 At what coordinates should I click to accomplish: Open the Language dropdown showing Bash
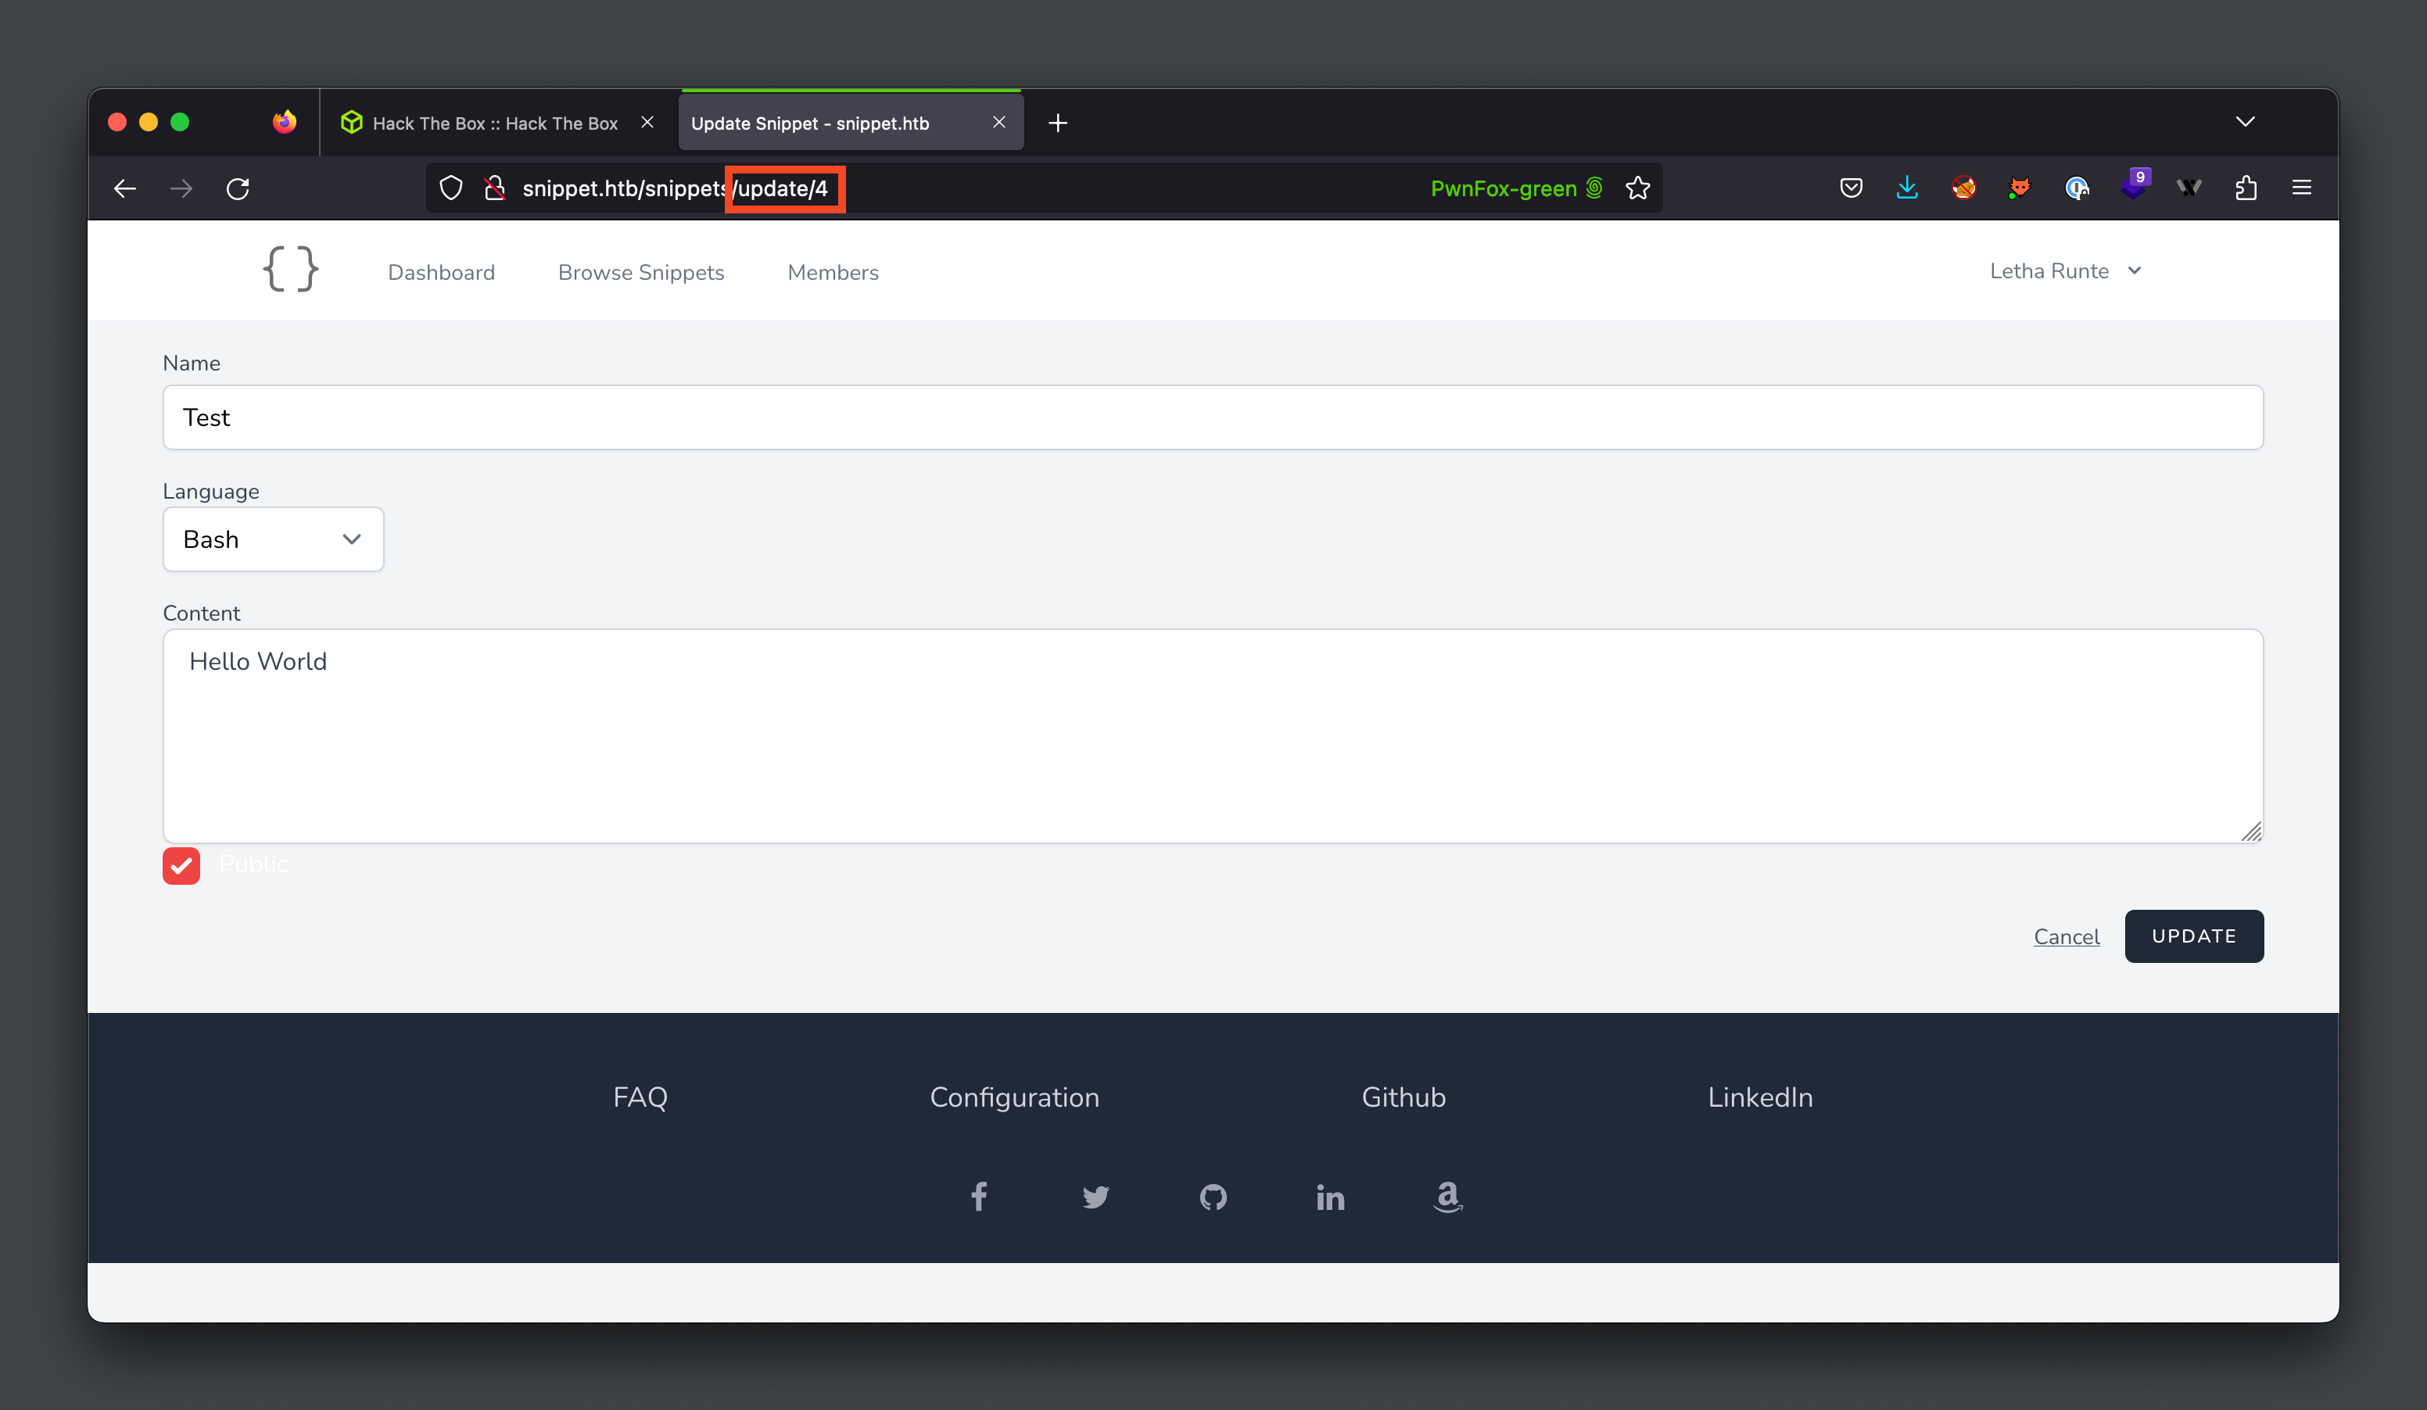click(x=274, y=539)
